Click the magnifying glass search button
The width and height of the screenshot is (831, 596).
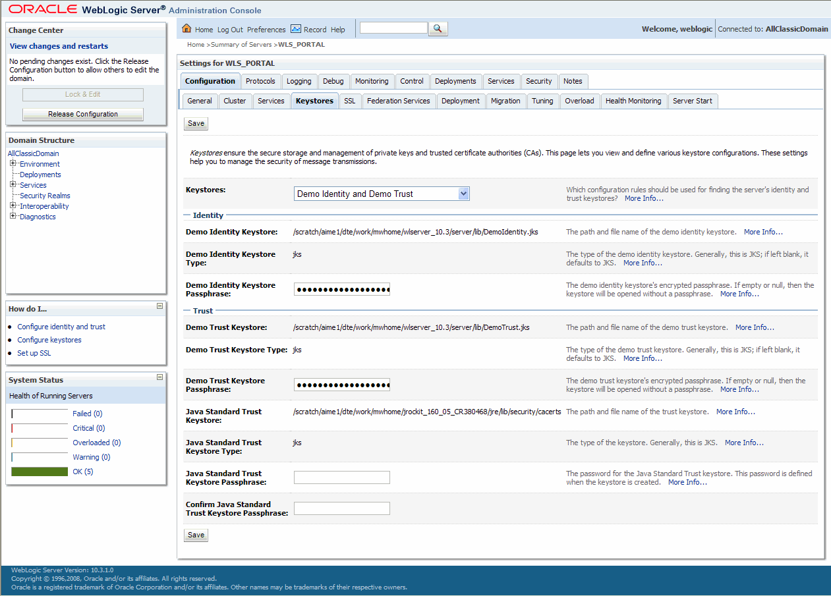pos(438,29)
